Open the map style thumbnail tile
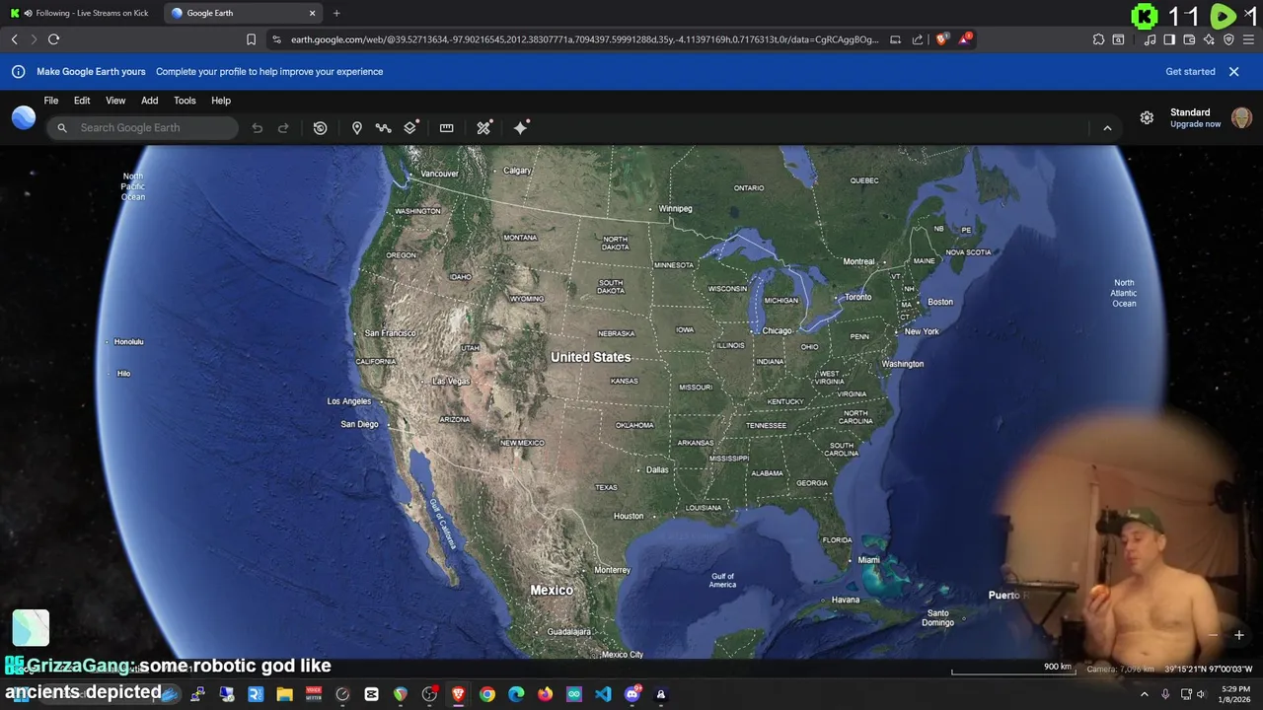Image resolution: width=1263 pixels, height=710 pixels. tap(31, 628)
